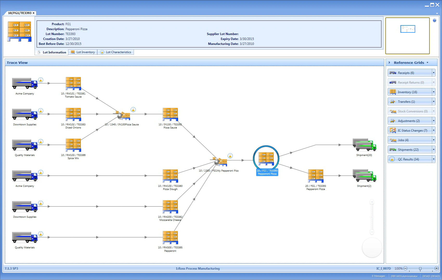This screenshot has width=442, height=280.
Task: Open the help question mark icon
Action: (434, 20)
